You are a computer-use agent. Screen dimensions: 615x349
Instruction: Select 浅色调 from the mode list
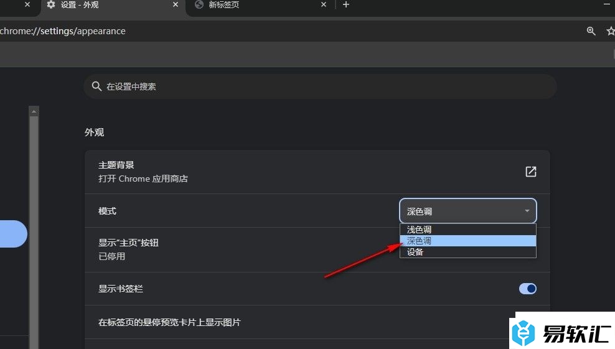(468, 230)
